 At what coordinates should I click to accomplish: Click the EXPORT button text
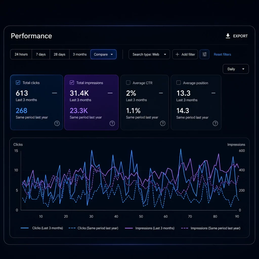(240, 36)
